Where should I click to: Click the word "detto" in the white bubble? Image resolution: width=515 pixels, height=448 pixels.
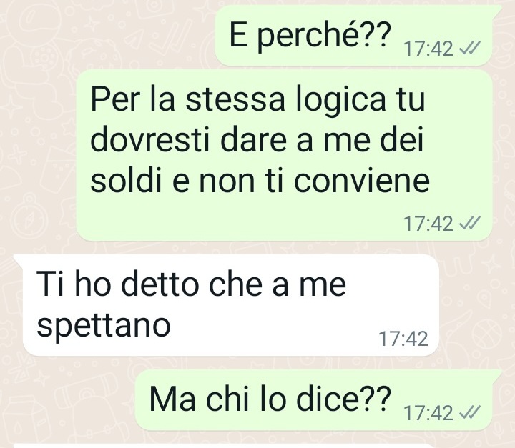pyautogui.click(x=161, y=283)
